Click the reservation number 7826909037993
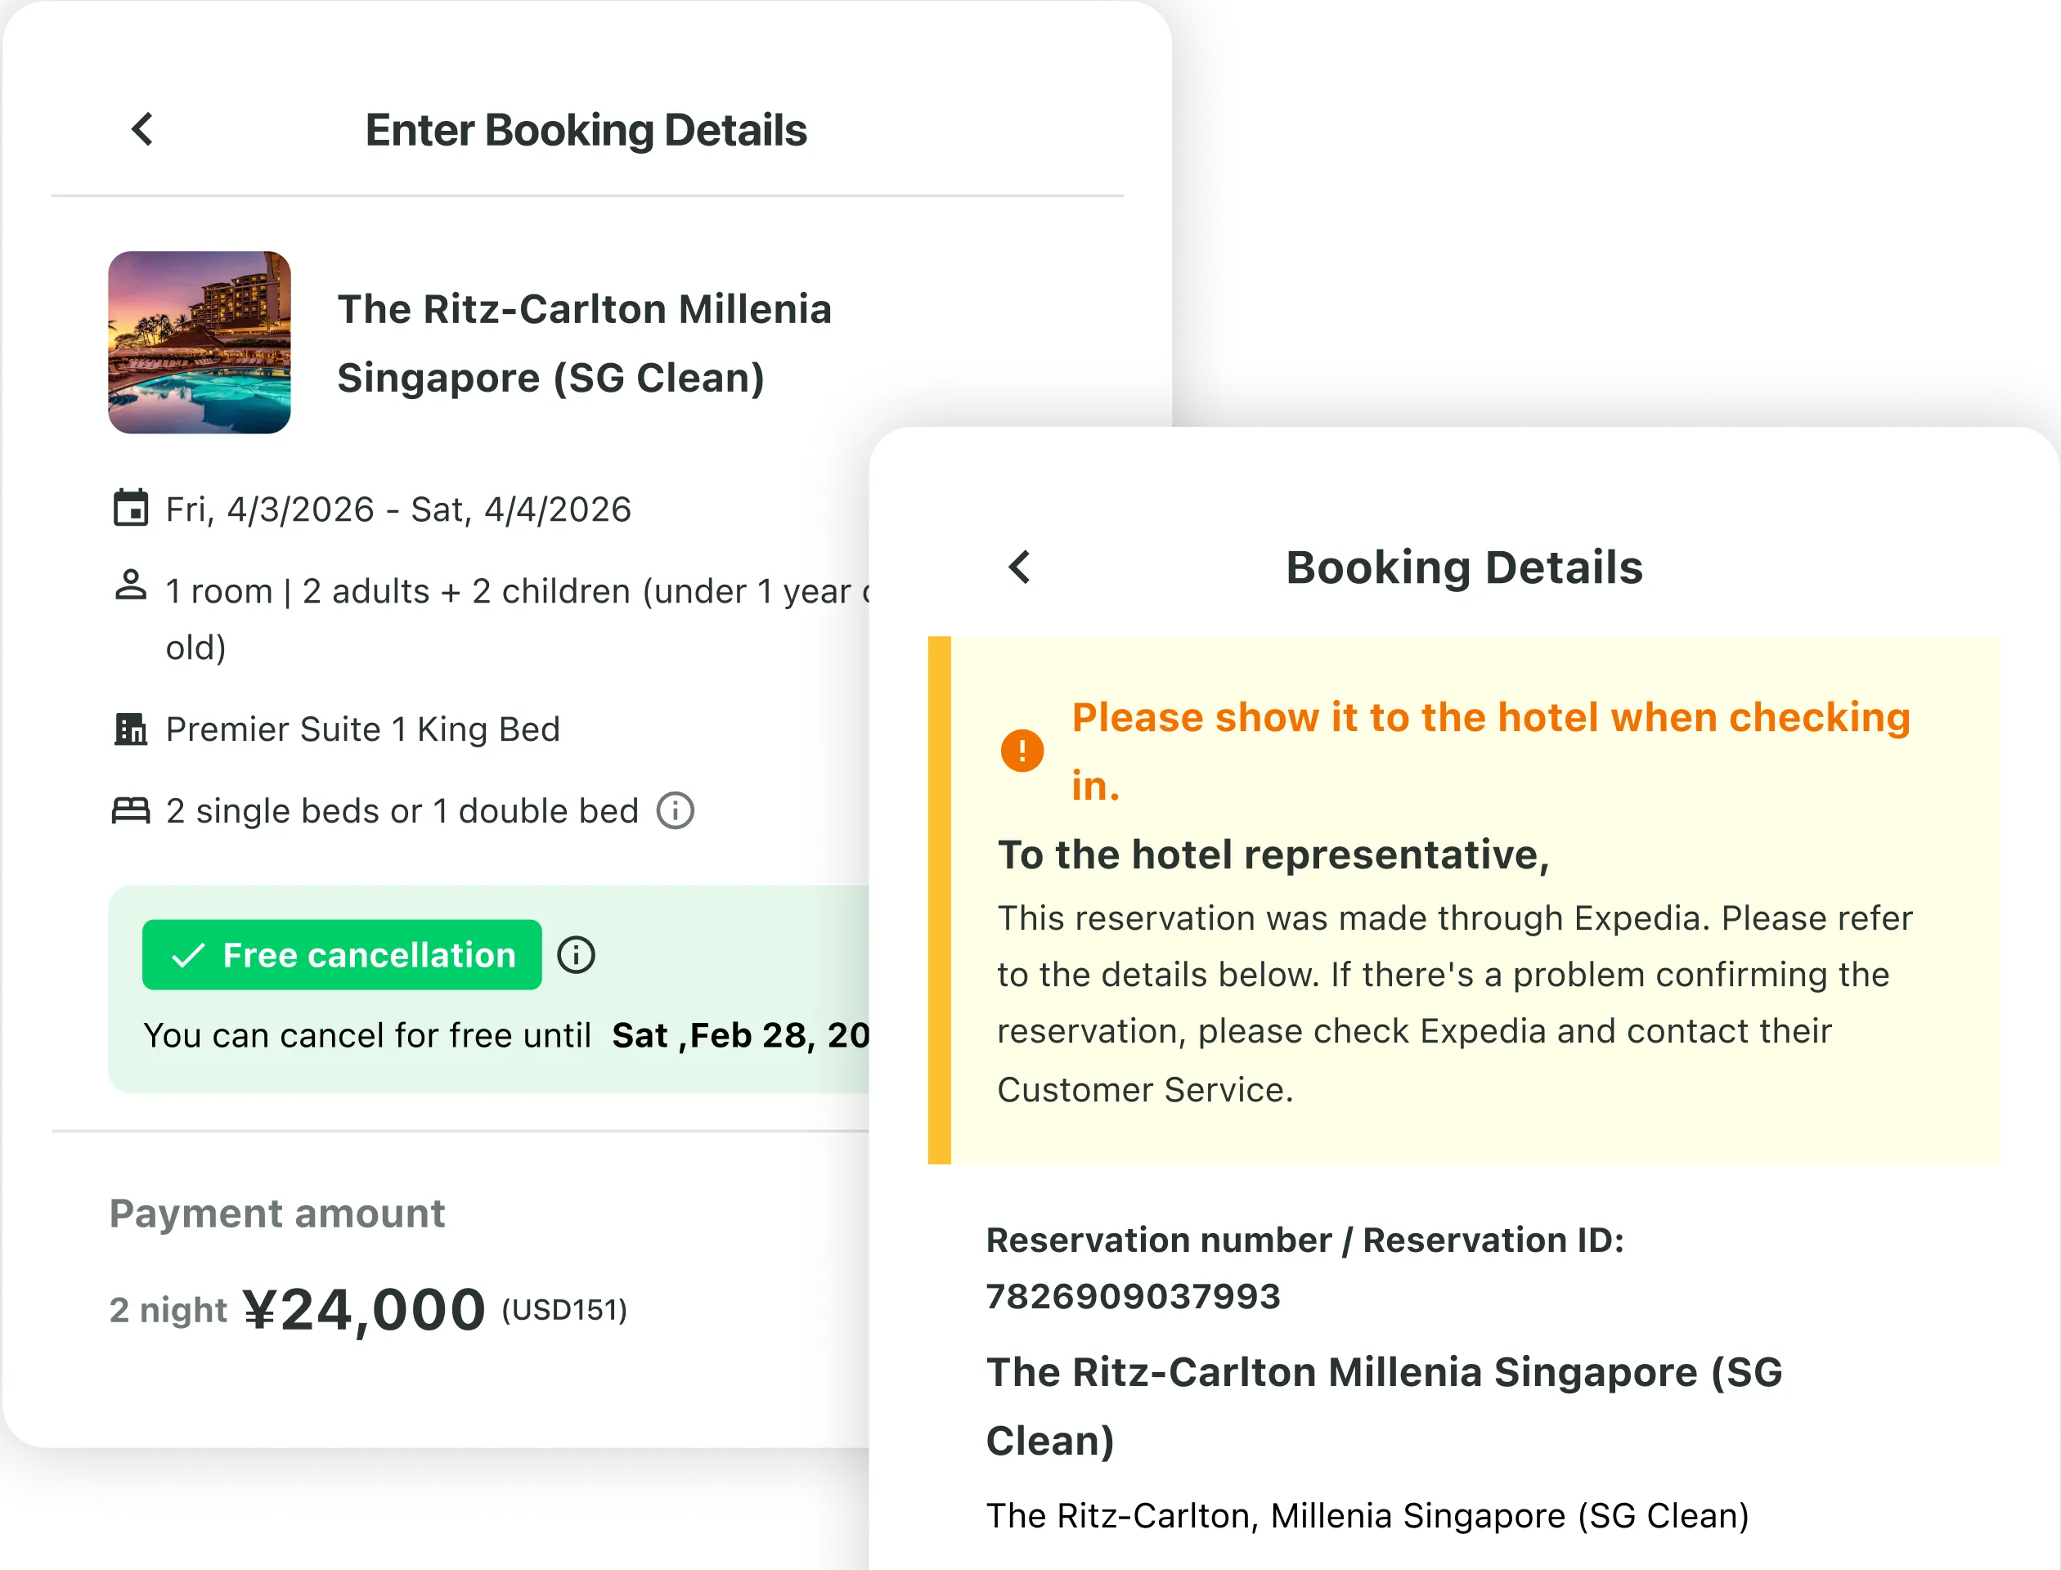The image size is (2061, 1570). click(1133, 1296)
